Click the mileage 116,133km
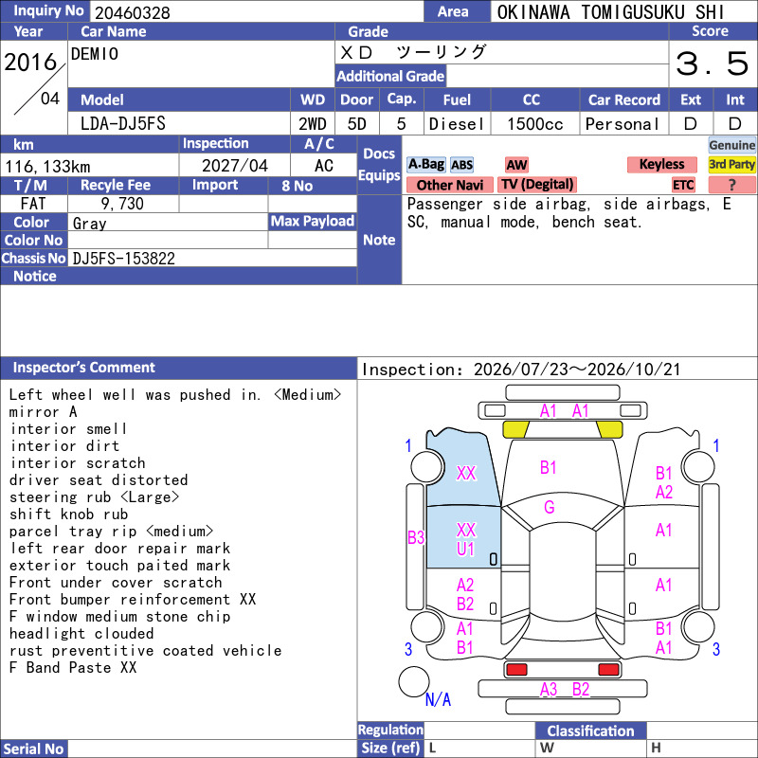Viewport: 758px width, 758px height. [47, 167]
